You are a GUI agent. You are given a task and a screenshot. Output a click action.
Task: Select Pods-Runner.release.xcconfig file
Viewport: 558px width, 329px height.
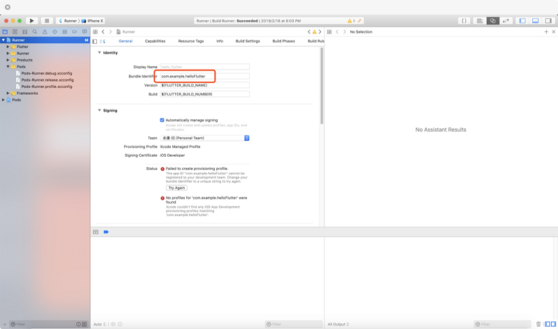click(47, 80)
